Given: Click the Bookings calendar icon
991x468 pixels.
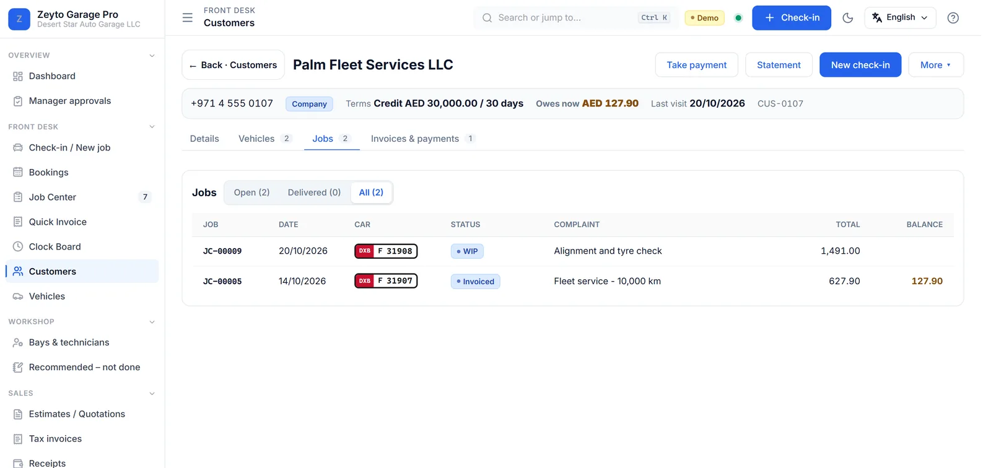Looking at the screenshot, I should tap(18, 173).
